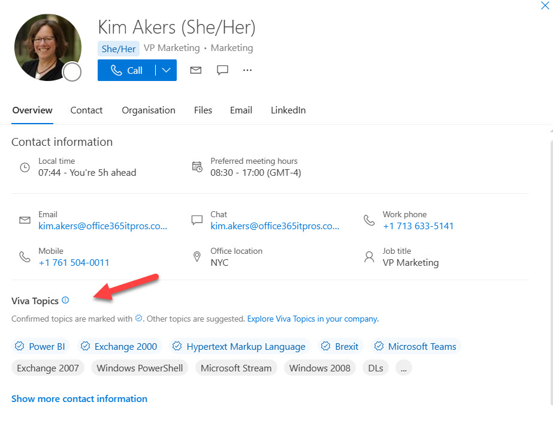Open the Microsoft Teams topic pill
This screenshot has height=435, width=553.
click(x=416, y=346)
